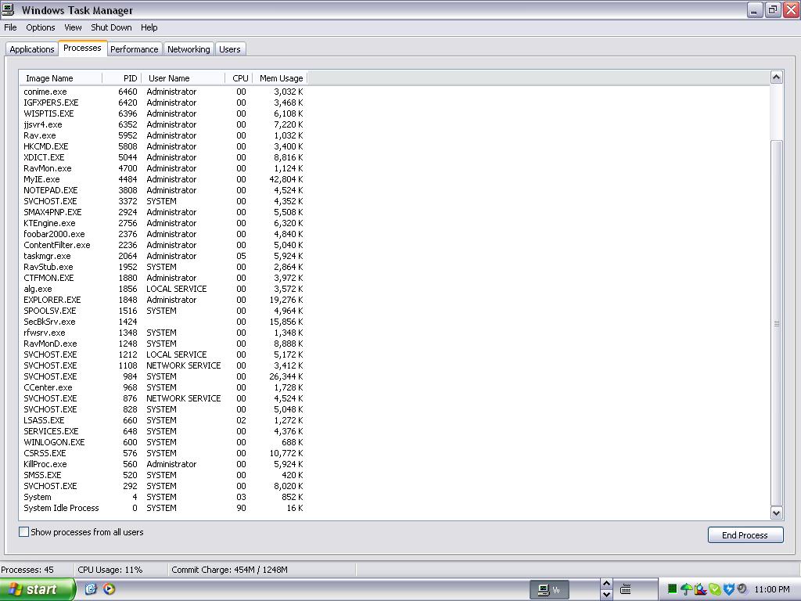801x601 pixels.
Task: Select the foobar2000.exe process
Action: point(163,234)
